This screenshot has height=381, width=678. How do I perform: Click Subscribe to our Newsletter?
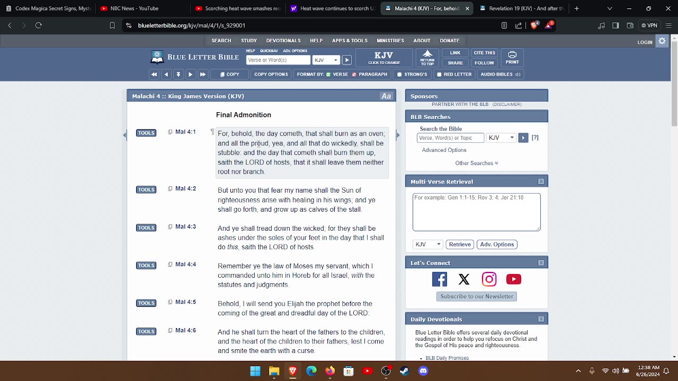(x=477, y=296)
